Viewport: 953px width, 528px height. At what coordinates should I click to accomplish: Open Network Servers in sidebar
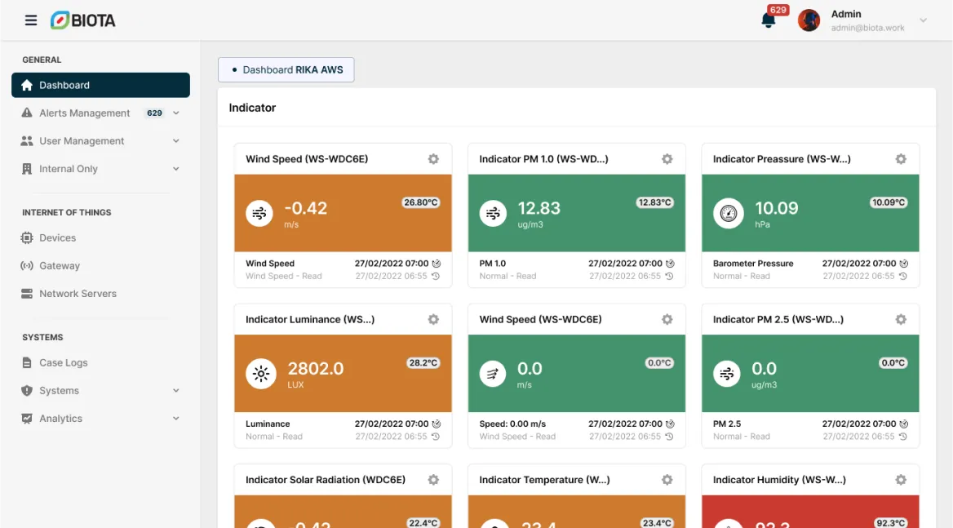78,294
